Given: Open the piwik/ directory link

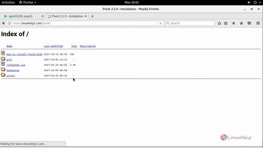Looking at the screenshot, I should 11,76.
